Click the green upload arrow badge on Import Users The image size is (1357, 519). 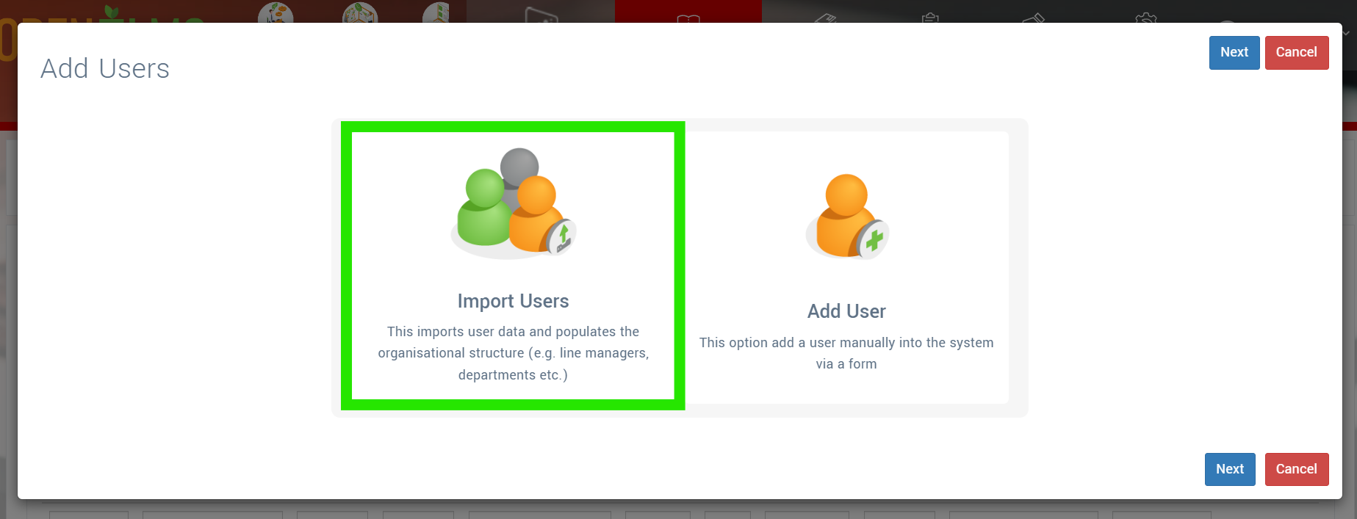562,237
